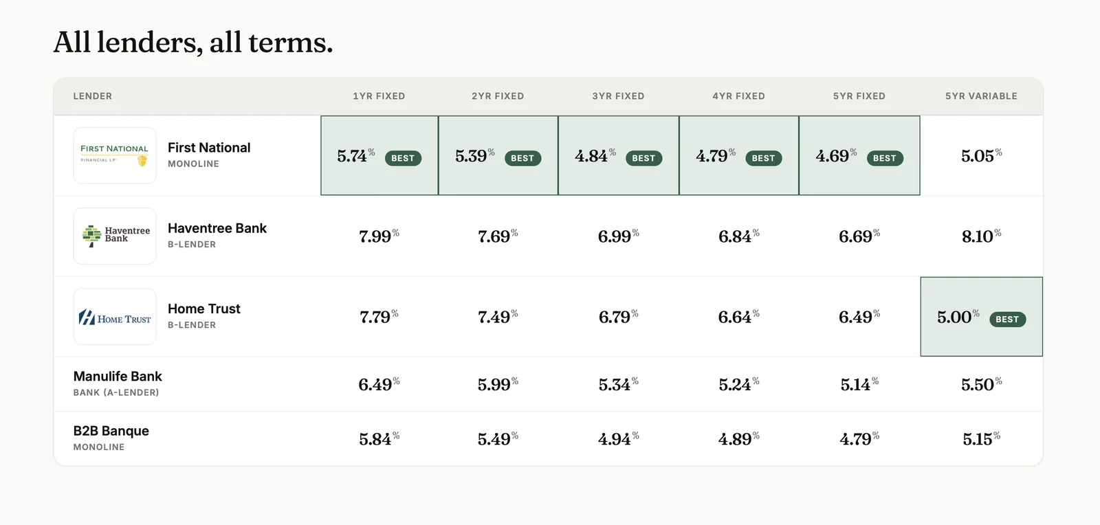Select the LENDER column header
The image size is (1100, 525).
[x=93, y=96]
